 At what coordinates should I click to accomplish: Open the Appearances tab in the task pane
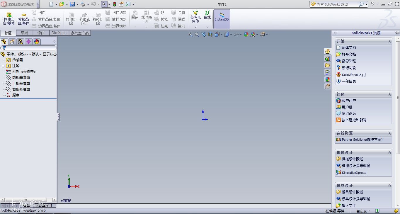pyautogui.click(x=328, y=79)
